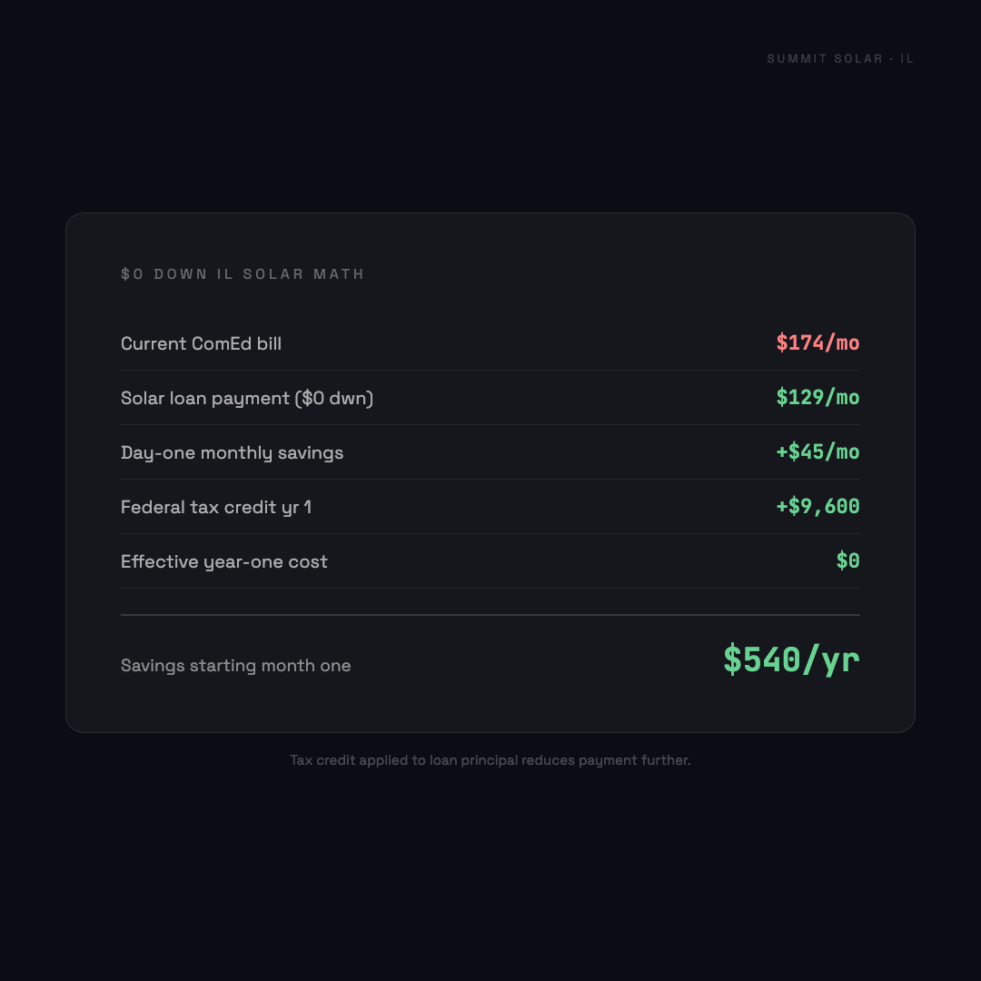Select the Solar loan payment label
This screenshot has height=981, width=981.
(247, 398)
